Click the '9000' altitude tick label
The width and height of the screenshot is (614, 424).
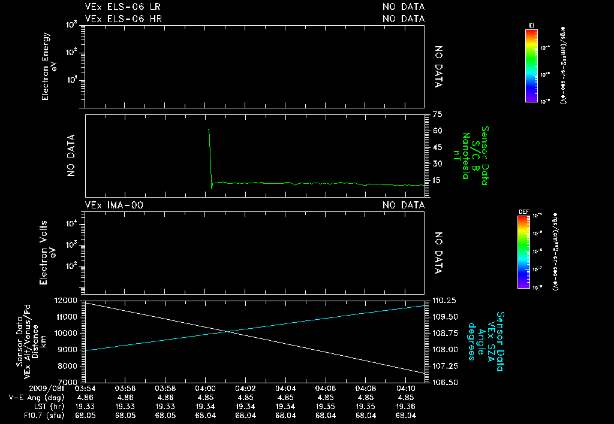tap(68, 350)
